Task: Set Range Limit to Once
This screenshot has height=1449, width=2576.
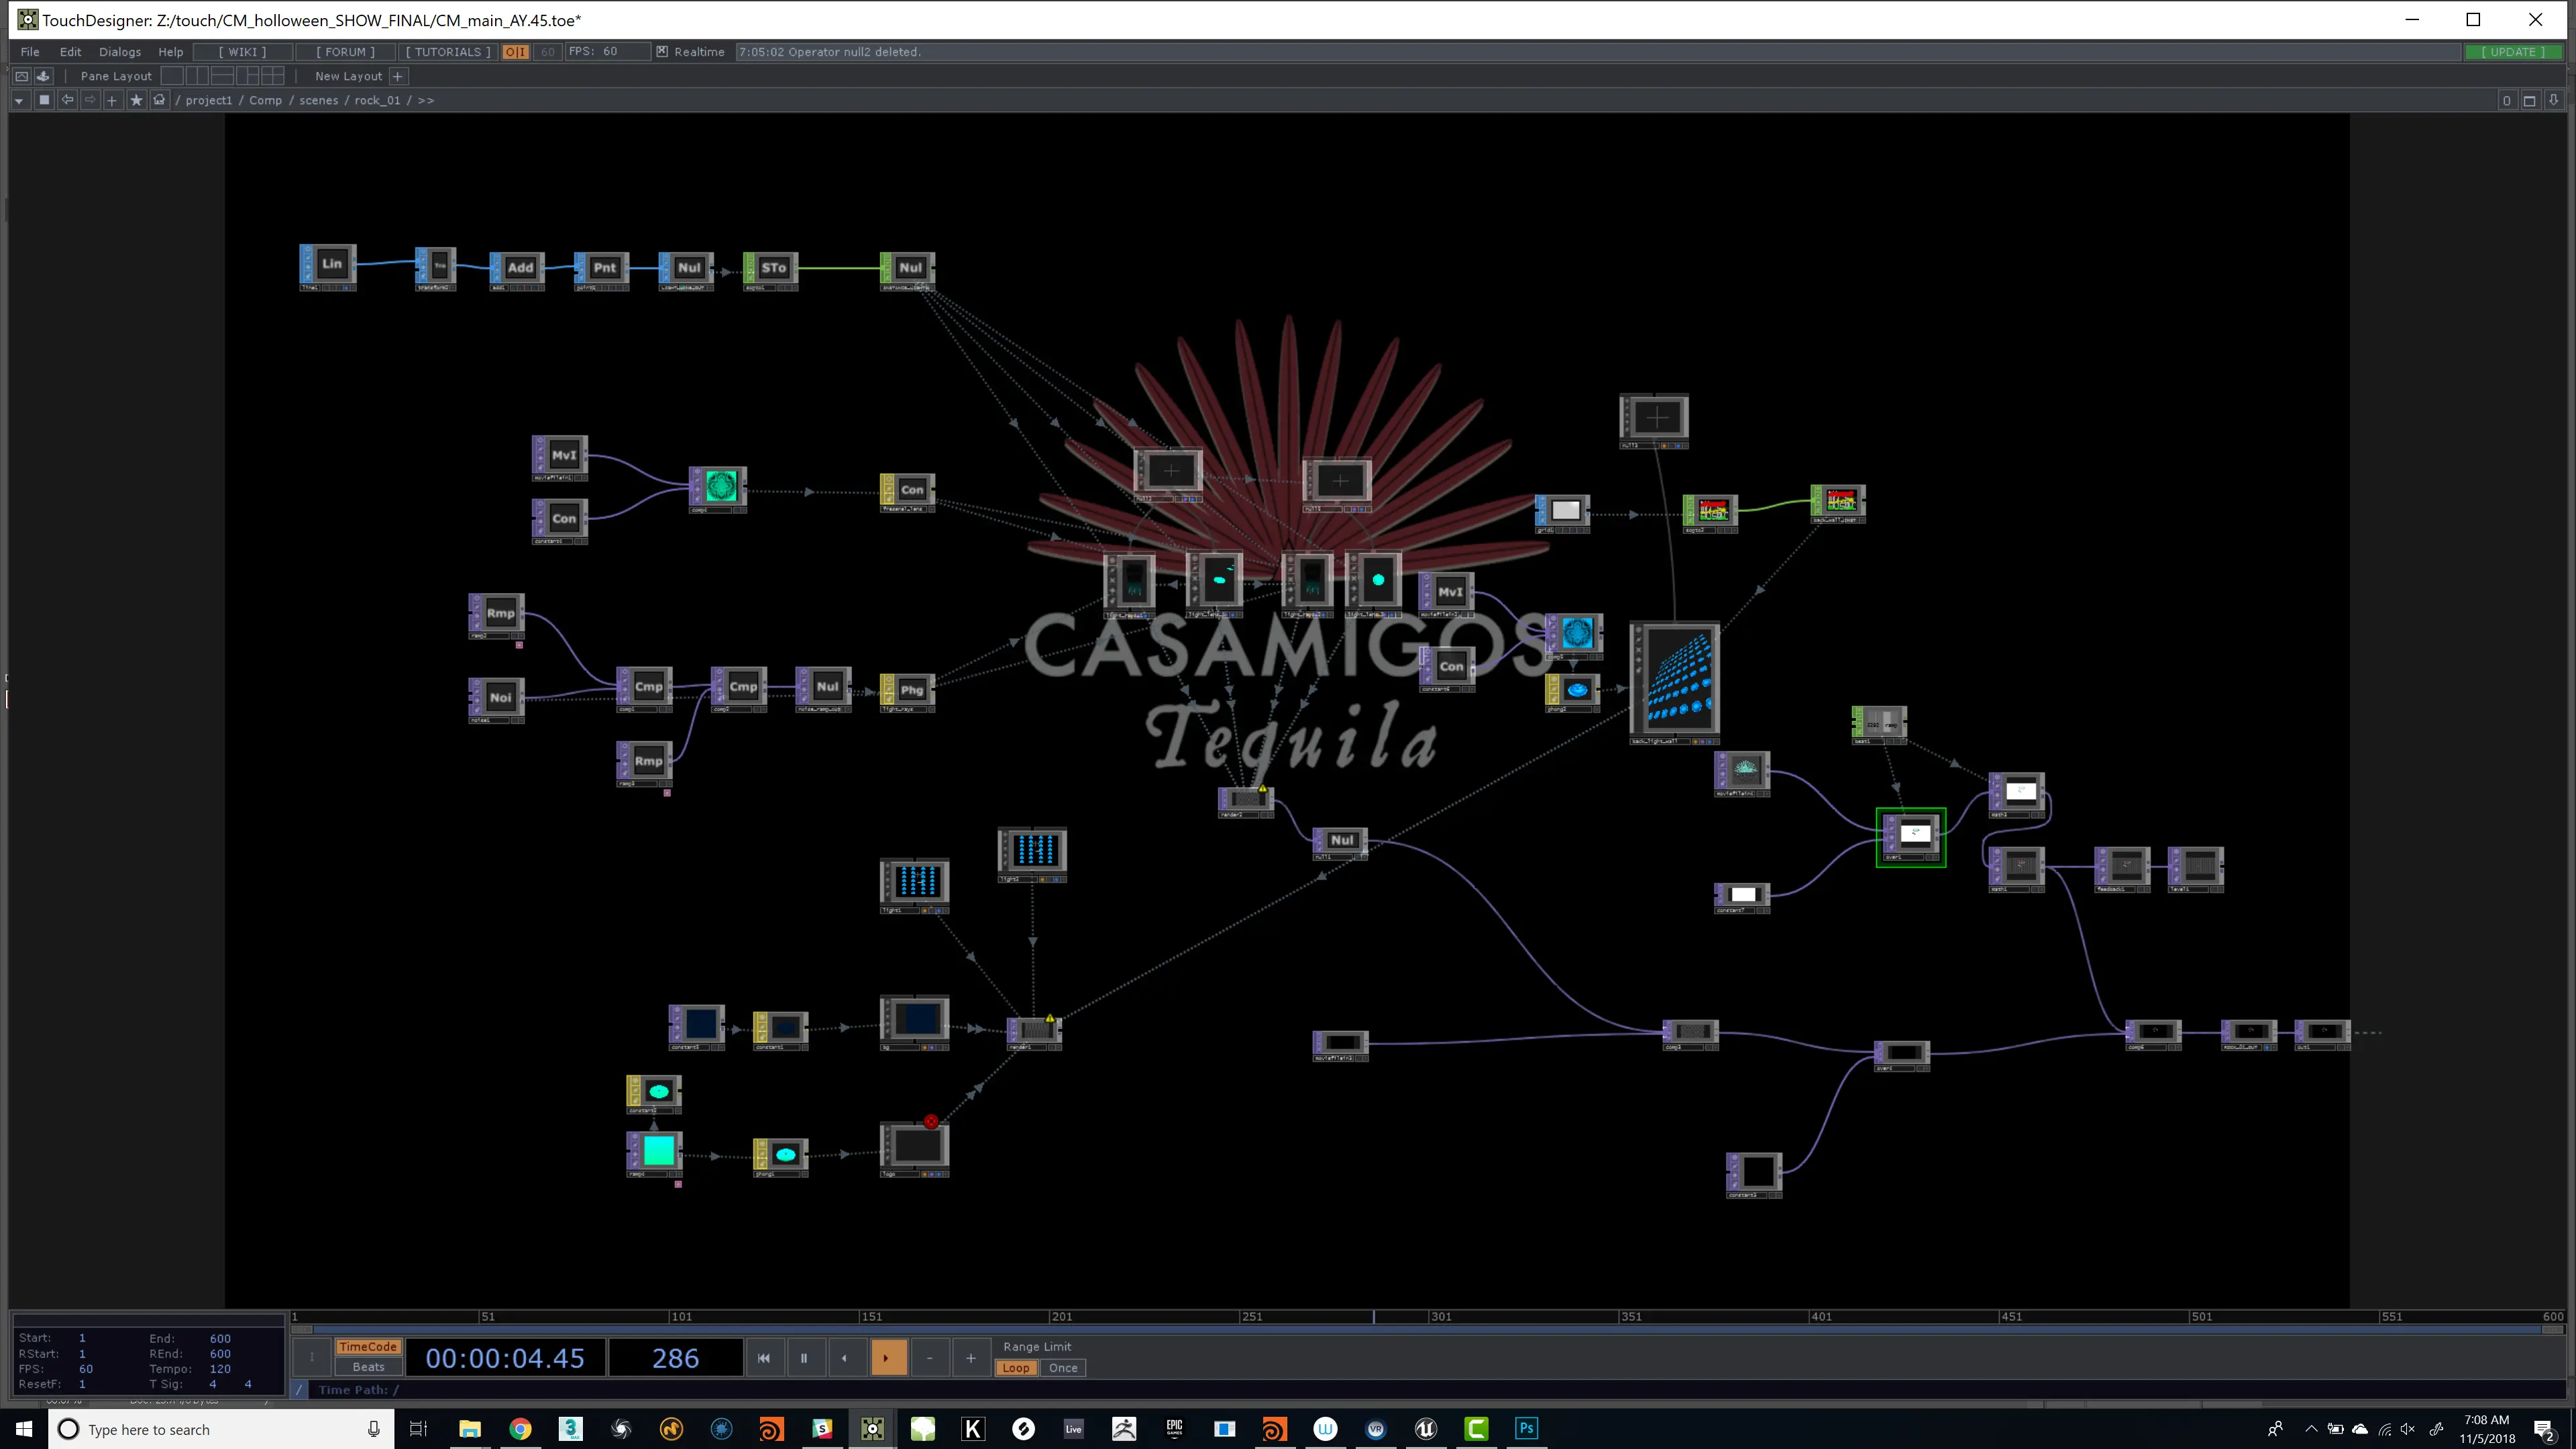Action: (1063, 1368)
